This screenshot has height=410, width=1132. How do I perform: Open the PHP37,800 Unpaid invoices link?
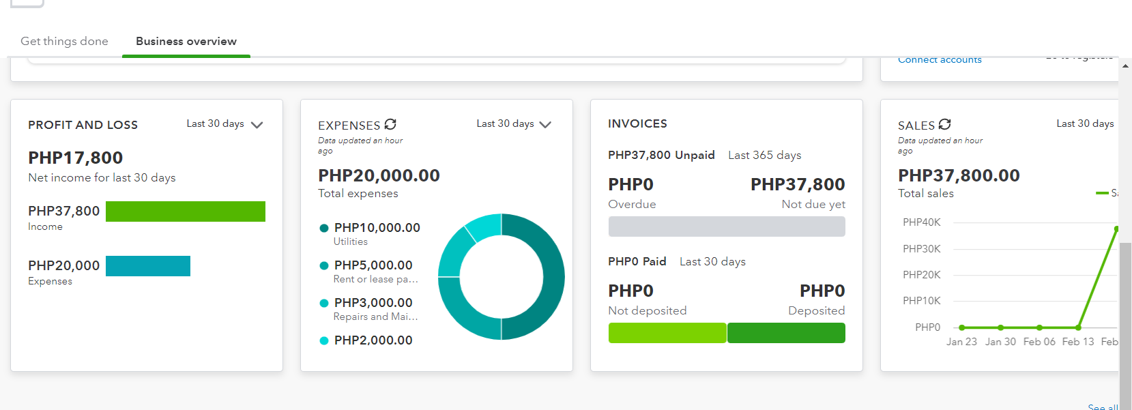pyautogui.click(x=661, y=155)
